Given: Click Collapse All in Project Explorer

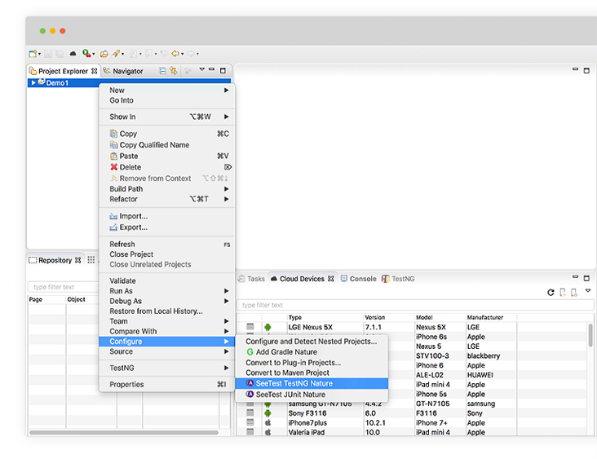Looking at the screenshot, I should coord(162,71).
